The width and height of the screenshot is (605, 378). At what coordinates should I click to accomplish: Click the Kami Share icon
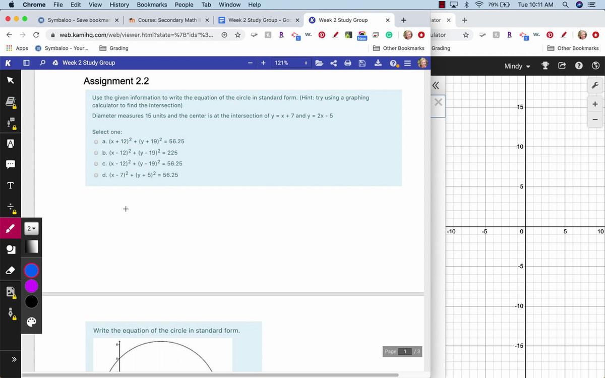(333, 63)
